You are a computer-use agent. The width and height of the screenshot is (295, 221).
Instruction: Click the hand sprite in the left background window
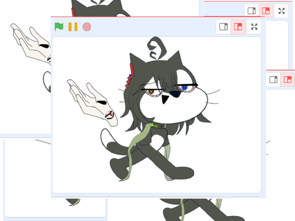(x=31, y=44)
